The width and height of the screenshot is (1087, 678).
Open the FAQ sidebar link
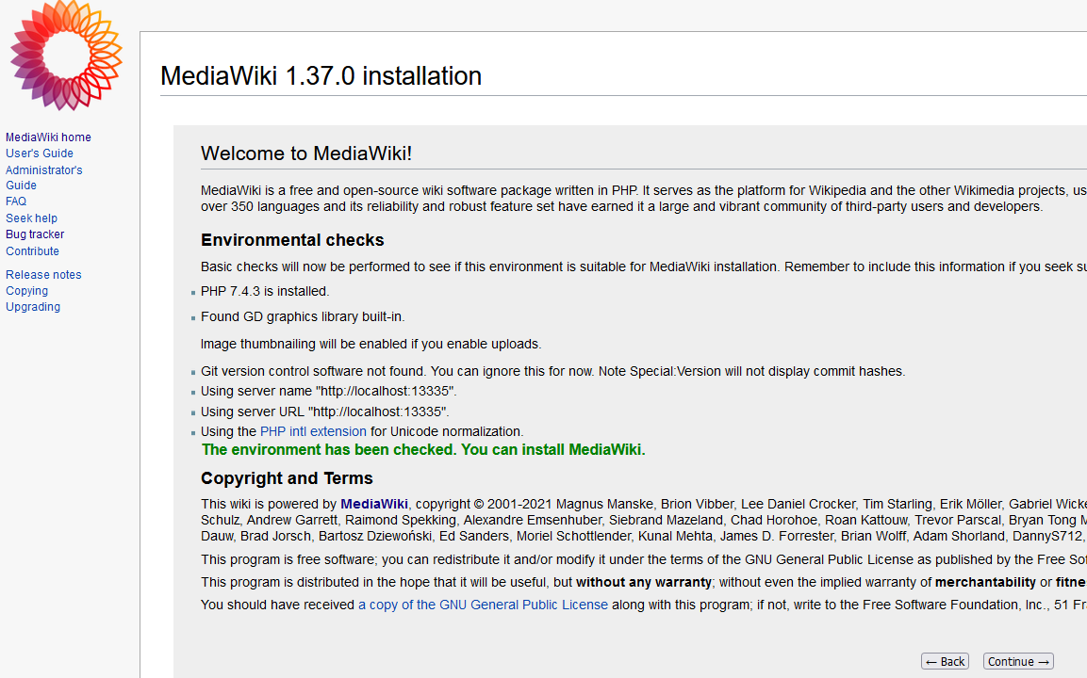click(x=16, y=202)
